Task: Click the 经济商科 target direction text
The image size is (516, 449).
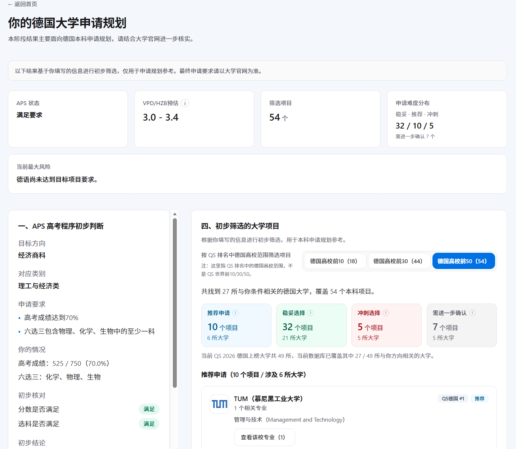Action: click(32, 255)
